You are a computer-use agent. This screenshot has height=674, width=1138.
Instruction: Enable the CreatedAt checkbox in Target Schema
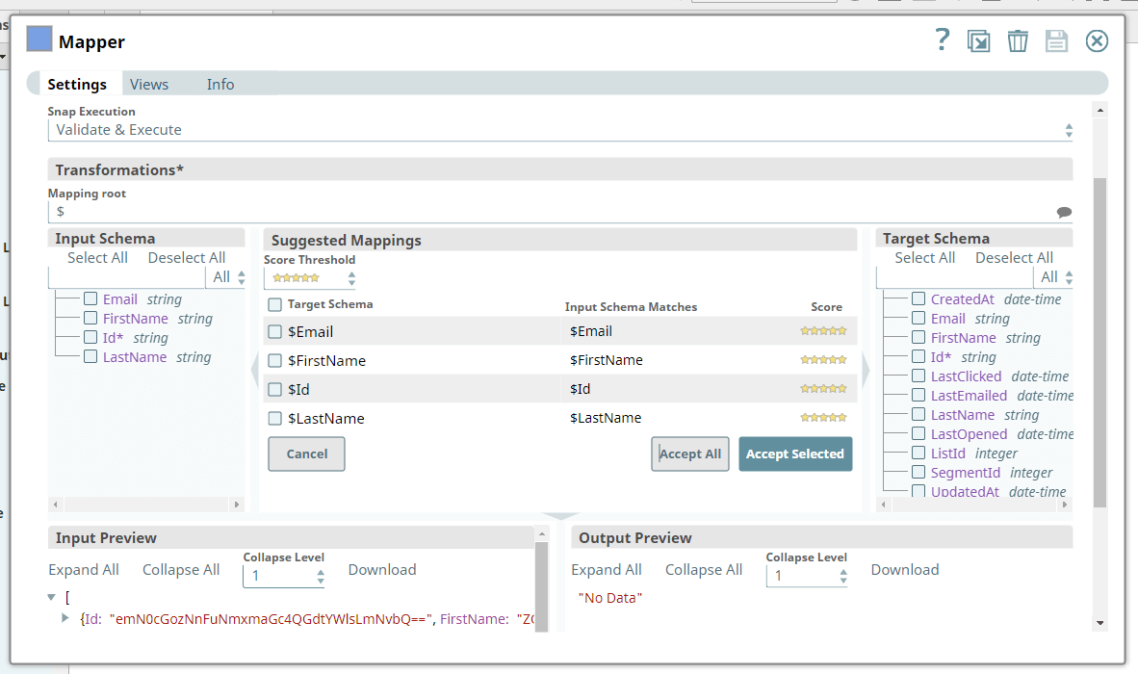pyautogui.click(x=918, y=299)
